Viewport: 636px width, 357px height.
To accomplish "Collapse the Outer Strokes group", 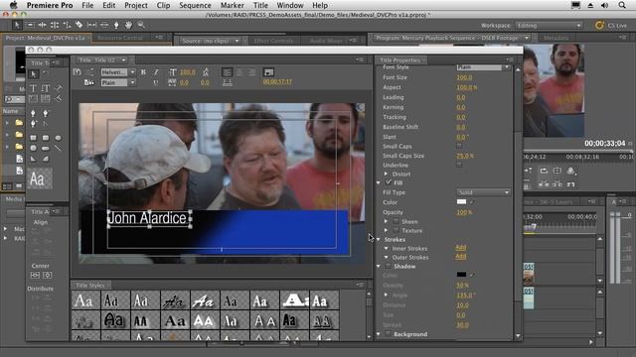I will coord(387,257).
